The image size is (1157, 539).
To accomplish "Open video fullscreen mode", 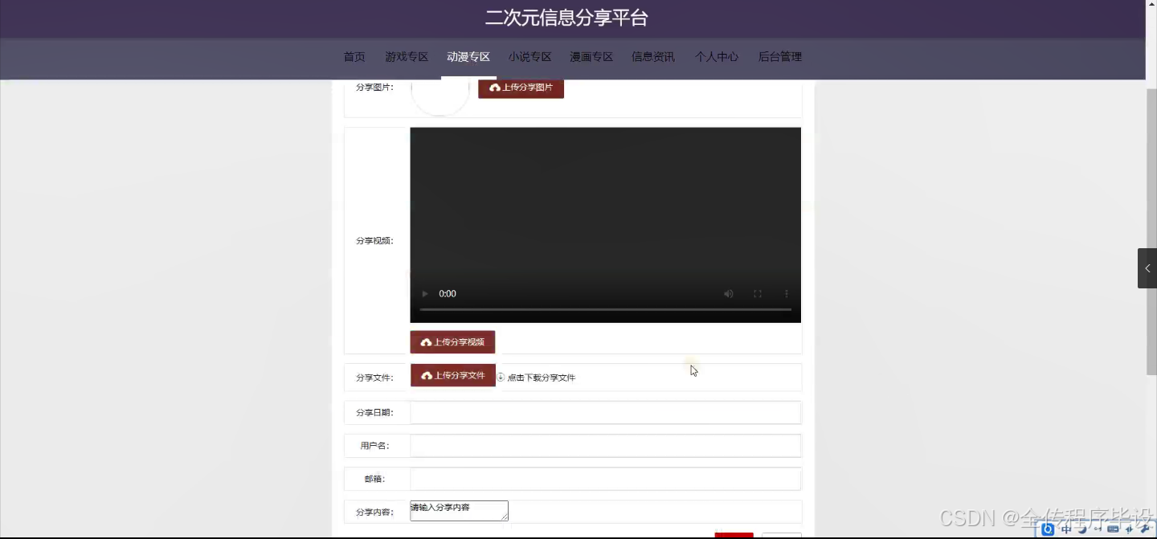I will point(758,294).
